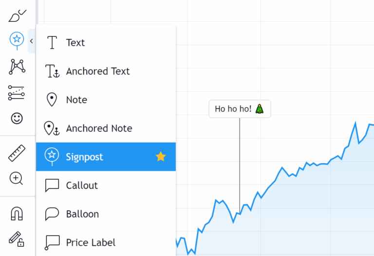374x256 pixels.
Task: Select the ruler measure tool
Action: pos(17,153)
